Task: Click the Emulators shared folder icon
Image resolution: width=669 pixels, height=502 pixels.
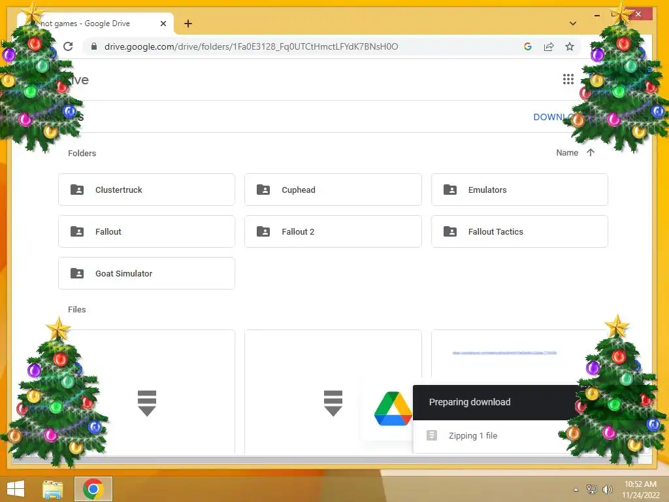Action: [449, 190]
